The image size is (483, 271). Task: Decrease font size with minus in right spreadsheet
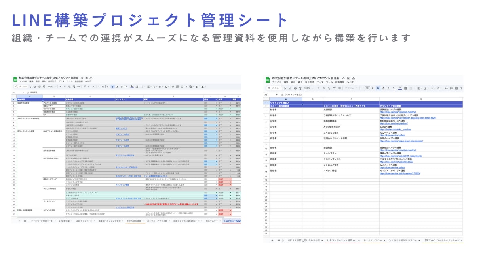pyautogui.click(x=362, y=88)
